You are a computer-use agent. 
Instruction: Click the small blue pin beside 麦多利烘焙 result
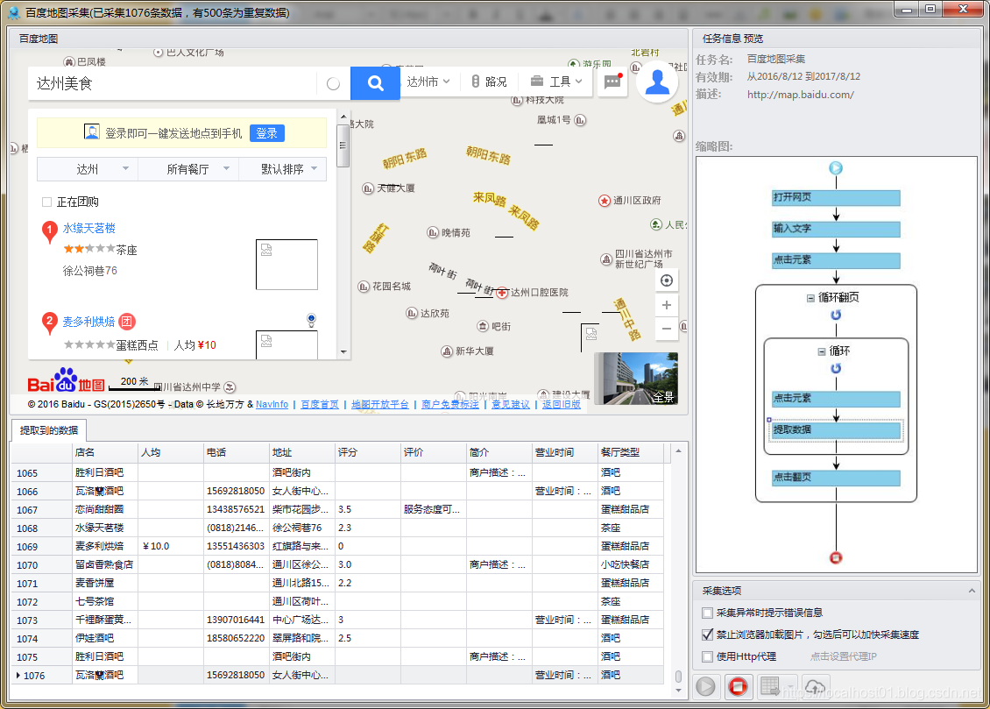311,320
